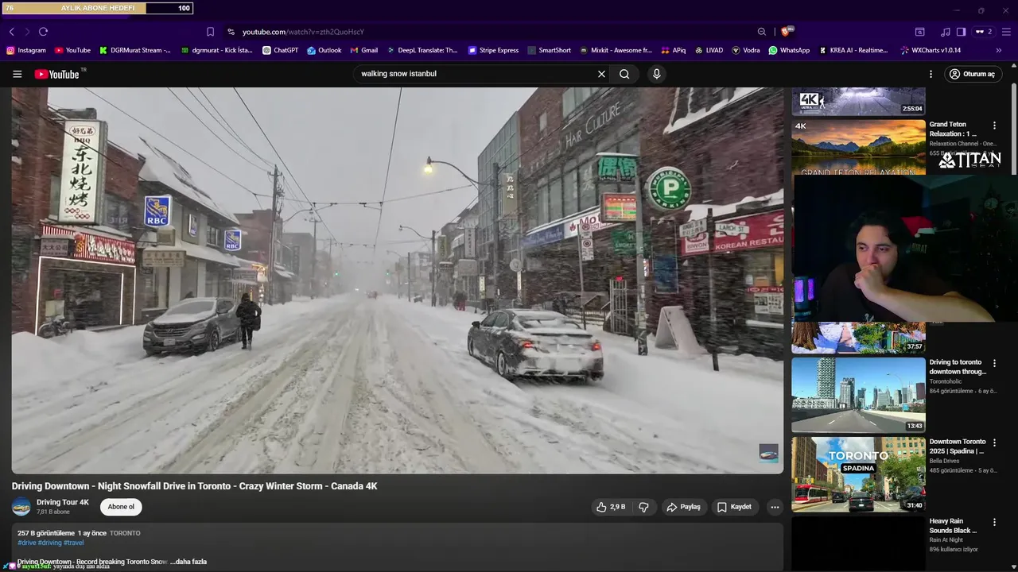
Task: Share the video with Paylaş
Action: click(684, 507)
